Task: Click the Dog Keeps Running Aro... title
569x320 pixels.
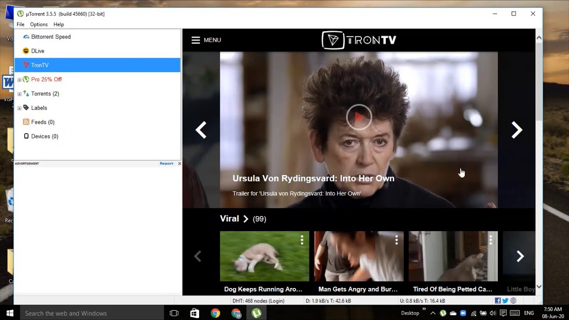Action: click(263, 289)
